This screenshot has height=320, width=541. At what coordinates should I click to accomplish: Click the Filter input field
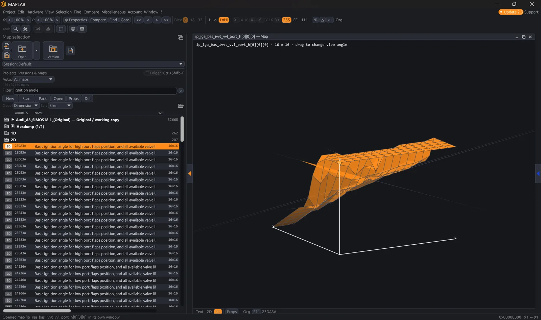coord(95,91)
